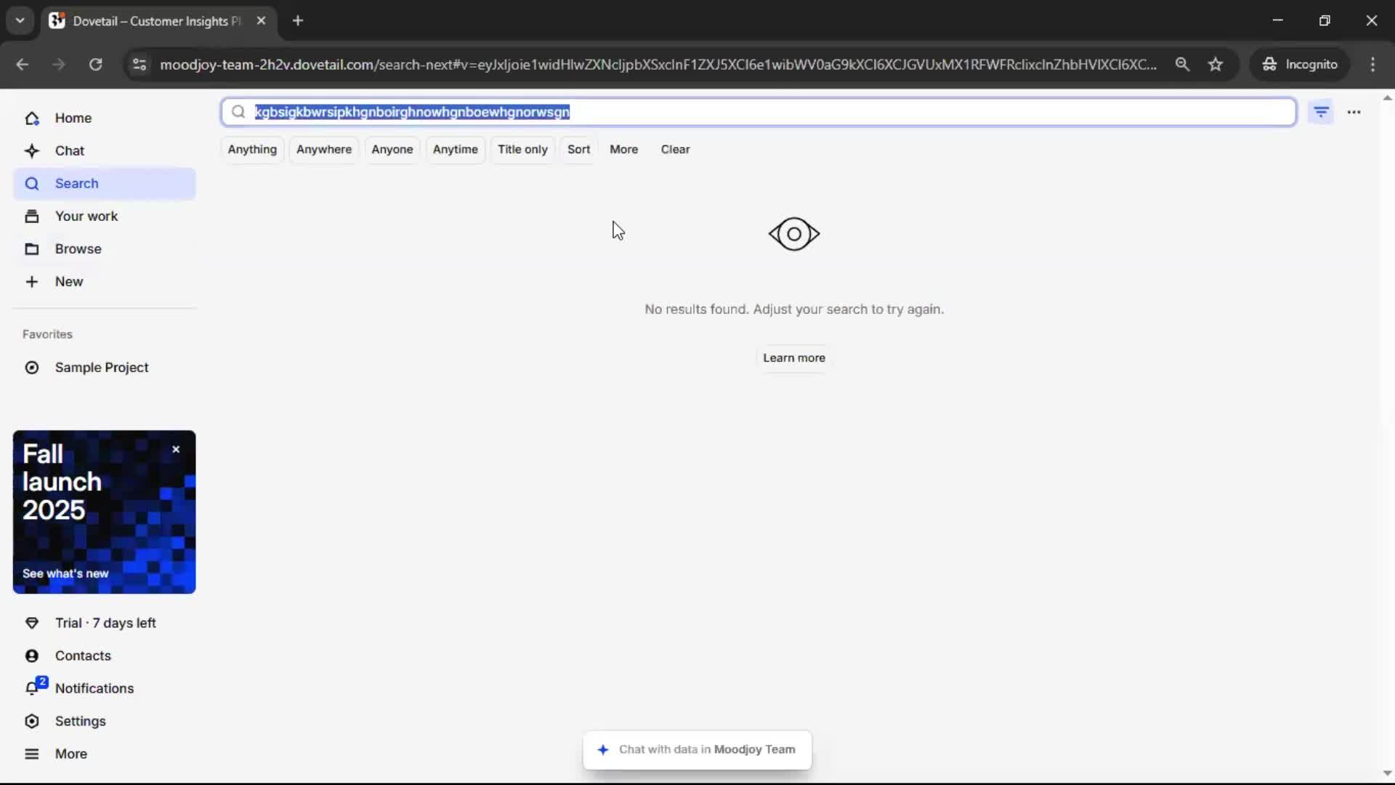
Task: Open the Browse folder item
Action: pyautogui.click(x=78, y=249)
